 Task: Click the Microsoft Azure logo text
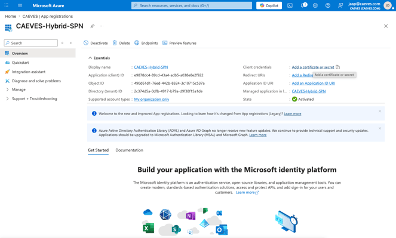pyautogui.click(x=48, y=5)
